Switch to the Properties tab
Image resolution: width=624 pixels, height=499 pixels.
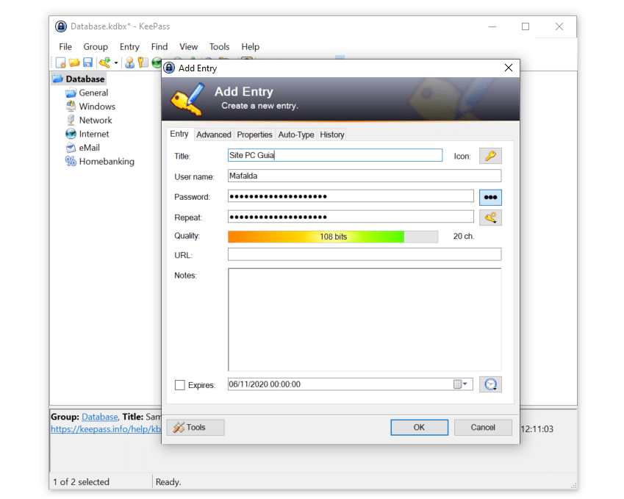pos(255,134)
